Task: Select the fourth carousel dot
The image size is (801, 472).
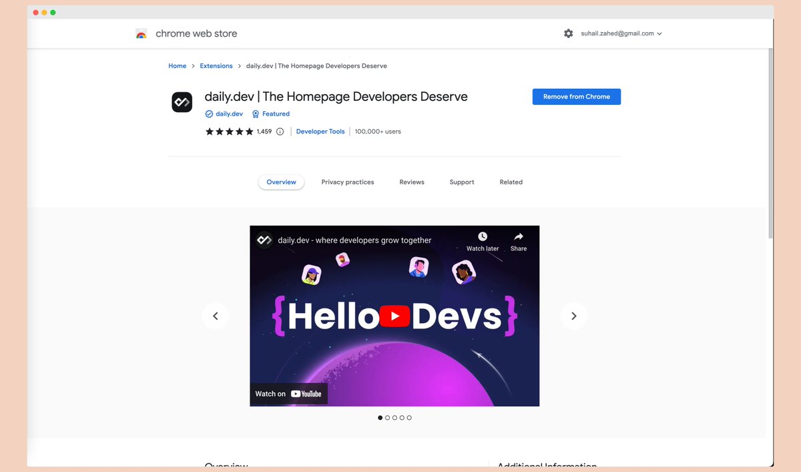Action: coord(402,418)
